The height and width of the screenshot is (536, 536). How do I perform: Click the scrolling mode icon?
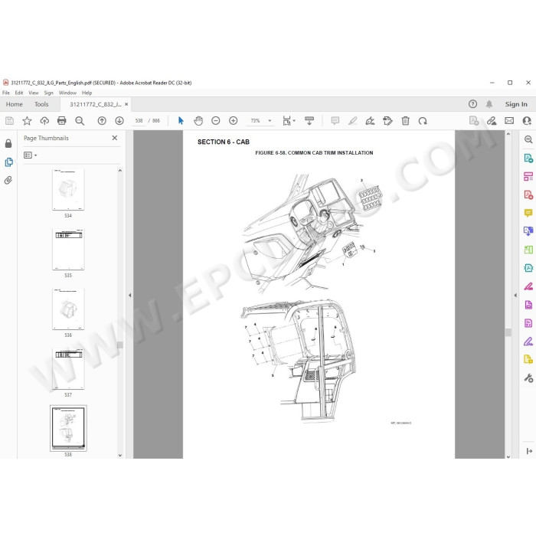(x=309, y=121)
